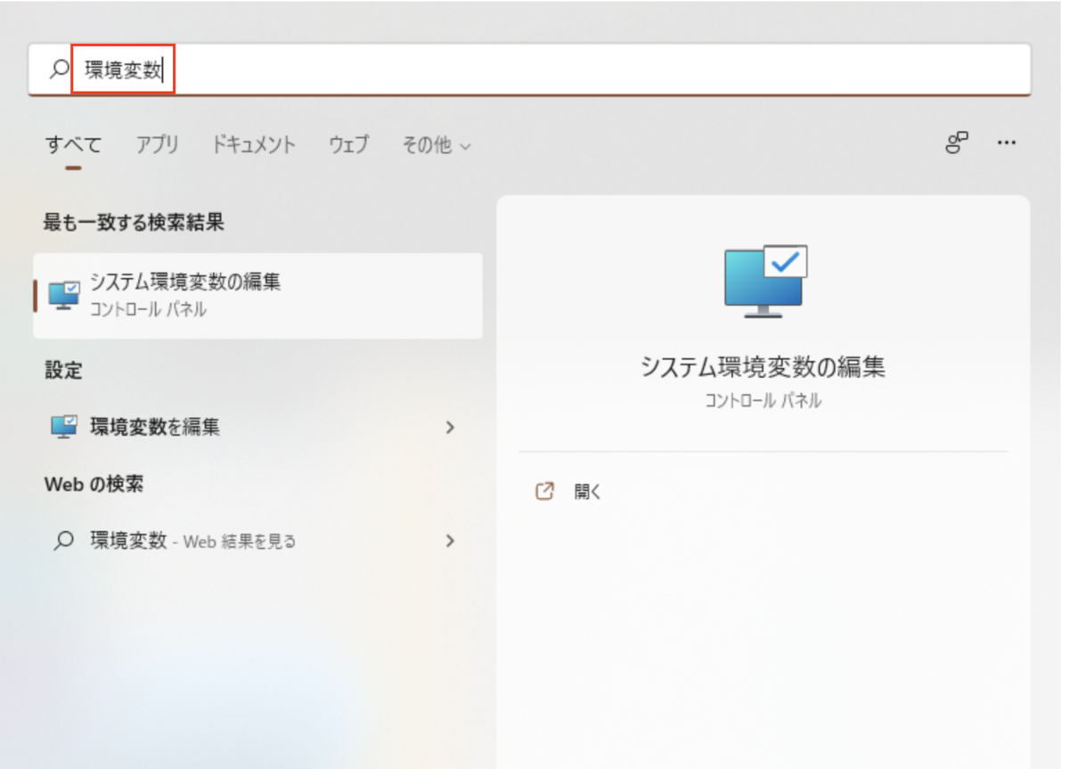
Task: Open search options via the ellipsis icon
Action: (1007, 143)
